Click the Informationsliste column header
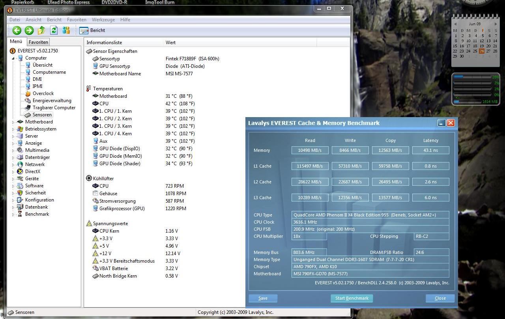Image resolution: width=505 pixels, height=319 pixels. pos(123,43)
